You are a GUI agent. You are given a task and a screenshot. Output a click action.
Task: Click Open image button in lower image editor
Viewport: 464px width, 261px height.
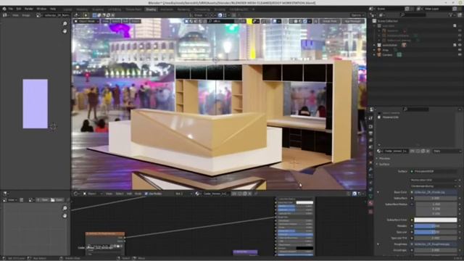coord(57,200)
